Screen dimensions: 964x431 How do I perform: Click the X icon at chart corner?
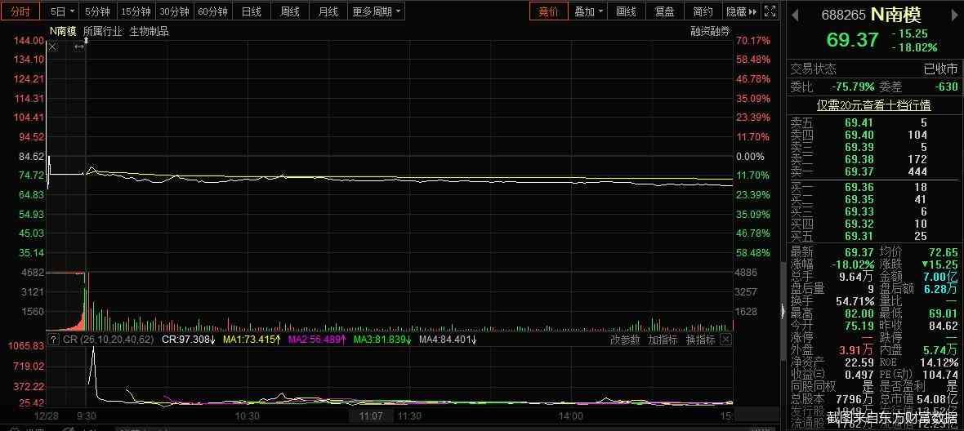(x=52, y=47)
